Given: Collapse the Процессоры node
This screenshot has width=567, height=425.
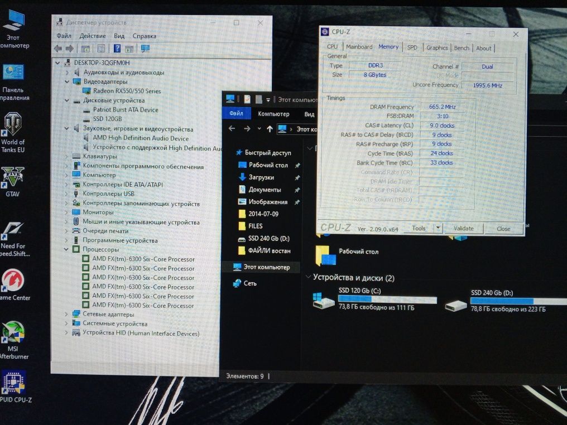Looking at the screenshot, I should click(x=66, y=249).
